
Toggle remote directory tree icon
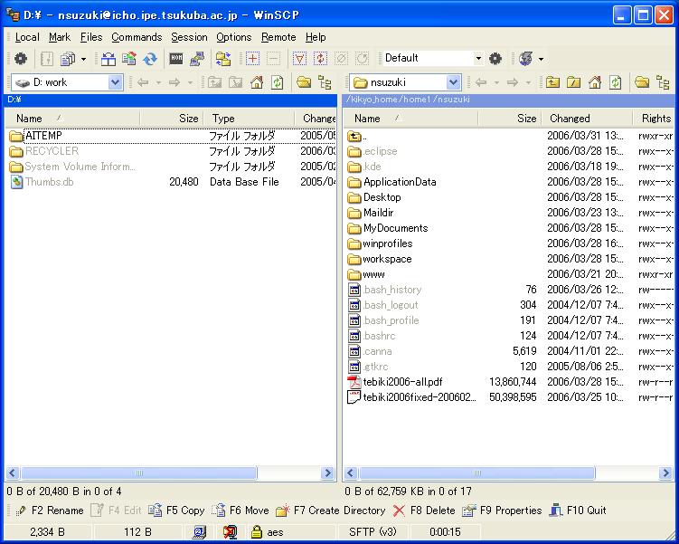coord(663,82)
